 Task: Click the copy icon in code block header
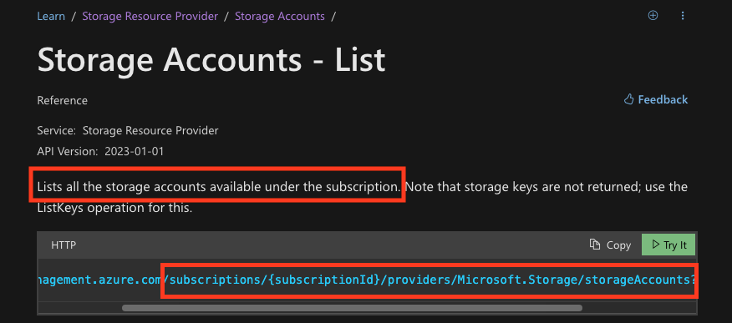tap(594, 245)
